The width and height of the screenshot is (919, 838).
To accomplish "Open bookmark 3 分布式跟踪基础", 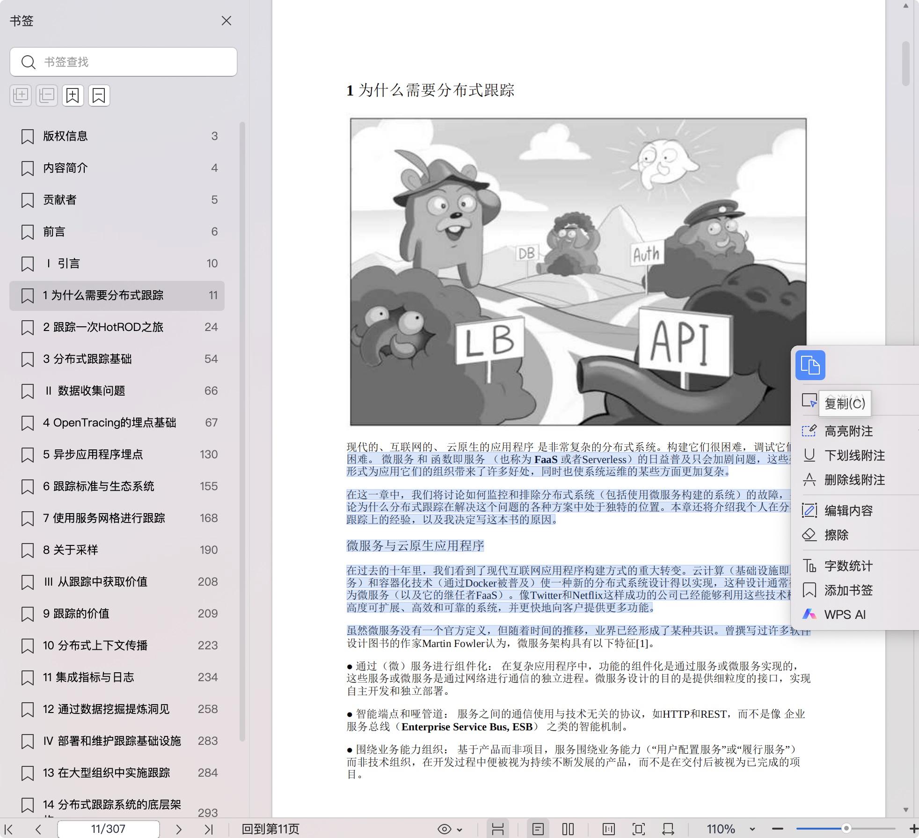I will tap(117, 359).
